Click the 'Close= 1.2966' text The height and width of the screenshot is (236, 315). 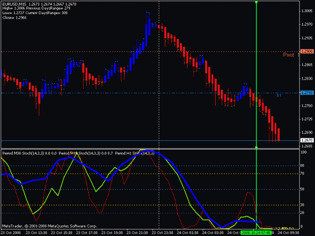[x=15, y=18]
